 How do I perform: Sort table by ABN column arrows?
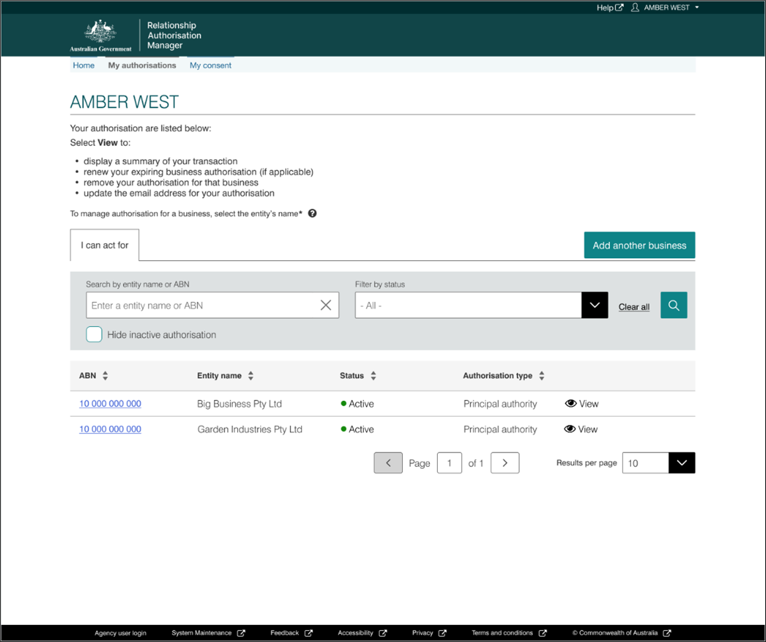point(105,376)
